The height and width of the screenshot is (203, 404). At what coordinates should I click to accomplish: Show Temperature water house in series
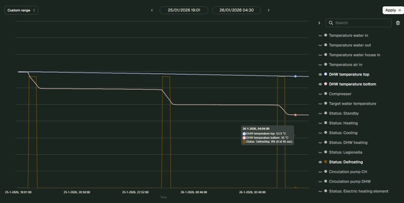320,55
